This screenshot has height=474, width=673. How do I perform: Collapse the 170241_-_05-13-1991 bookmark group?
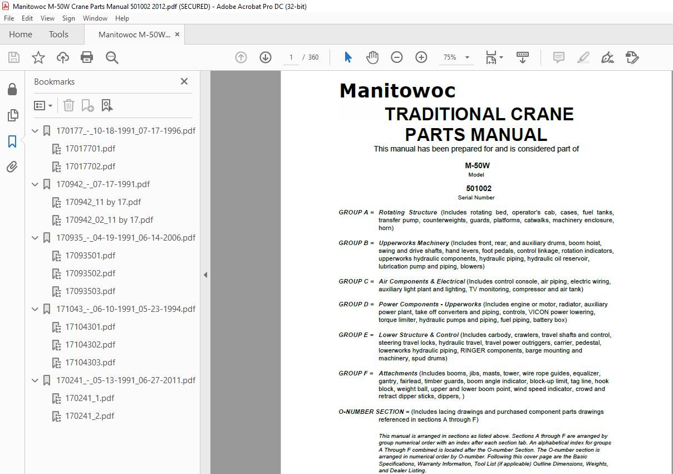pyautogui.click(x=35, y=380)
